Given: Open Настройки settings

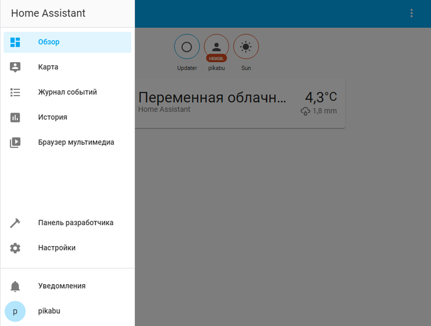Looking at the screenshot, I should pos(67,248).
